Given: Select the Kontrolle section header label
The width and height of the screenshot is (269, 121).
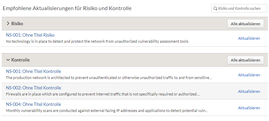Looking at the screenshot, I should click(21, 60).
